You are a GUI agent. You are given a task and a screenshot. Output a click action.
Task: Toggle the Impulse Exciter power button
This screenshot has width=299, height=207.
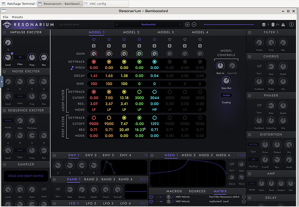point(4,32)
